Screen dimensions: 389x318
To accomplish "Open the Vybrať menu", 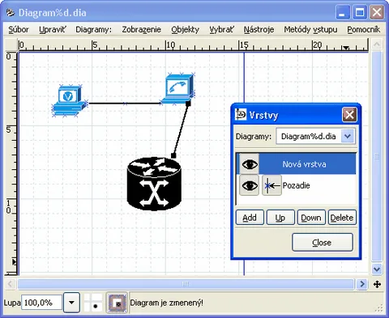I will 221,29.
